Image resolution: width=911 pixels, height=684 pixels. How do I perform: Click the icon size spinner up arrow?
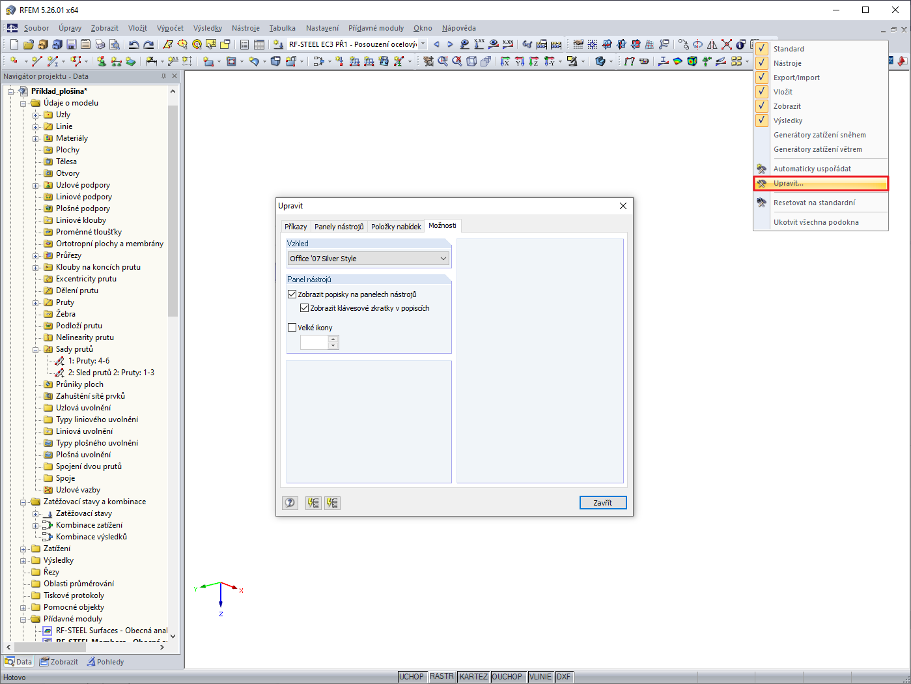click(333, 339)
